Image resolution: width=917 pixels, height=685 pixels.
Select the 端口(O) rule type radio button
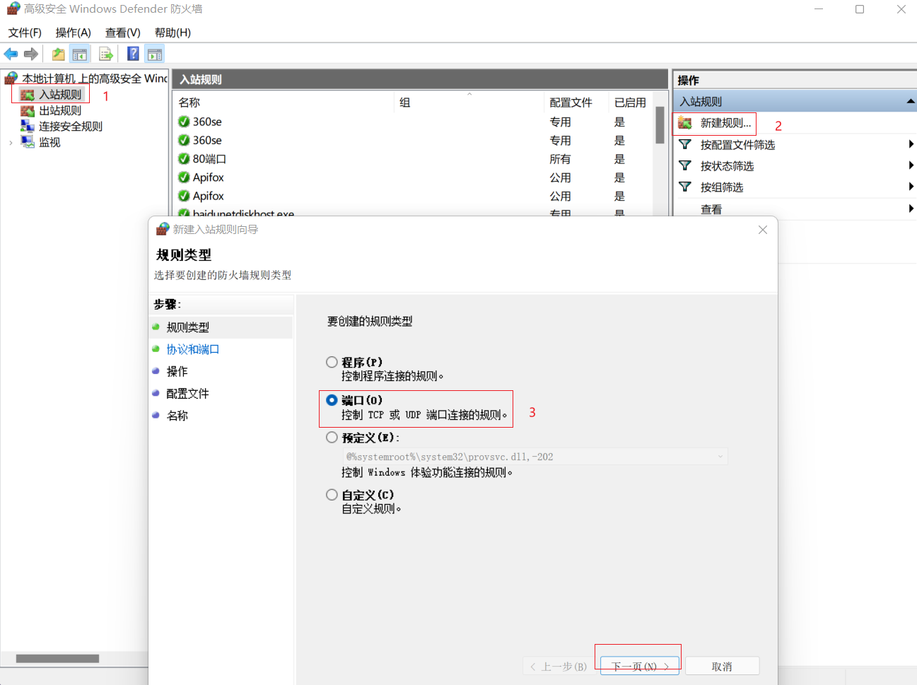tap(332, 400)
